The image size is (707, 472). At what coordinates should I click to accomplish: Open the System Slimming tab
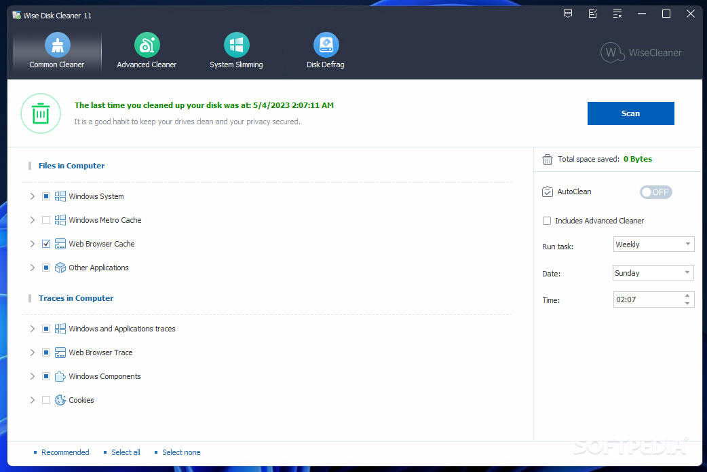[x=236, y=51]
